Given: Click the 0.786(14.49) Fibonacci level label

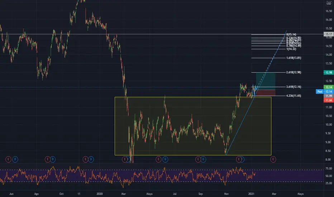Looking at the screenshot, I should (x=294, y=46).
